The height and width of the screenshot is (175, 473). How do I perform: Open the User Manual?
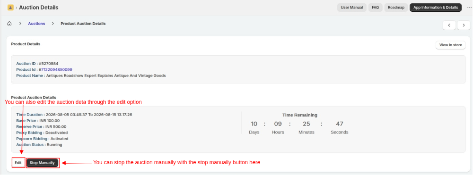352,8
